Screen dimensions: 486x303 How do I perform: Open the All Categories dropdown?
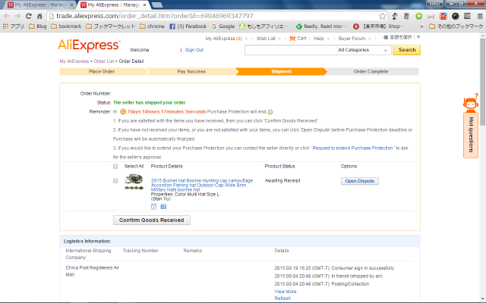[x=363, y=50]
